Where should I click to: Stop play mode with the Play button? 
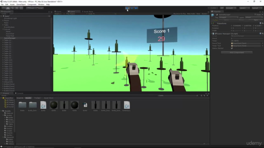(127, 8)
